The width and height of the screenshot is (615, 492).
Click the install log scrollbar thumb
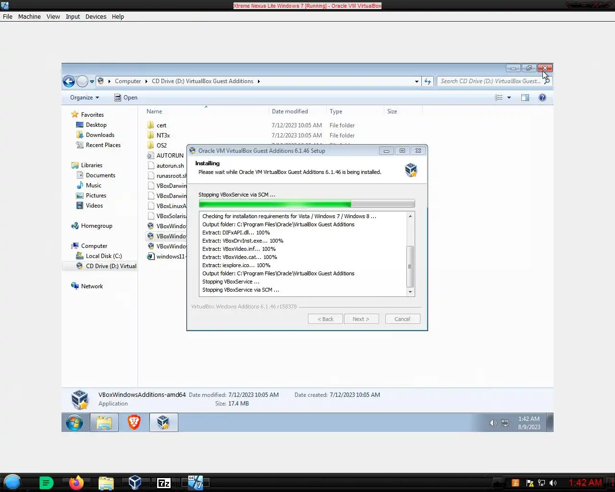[x=410, y=266]
